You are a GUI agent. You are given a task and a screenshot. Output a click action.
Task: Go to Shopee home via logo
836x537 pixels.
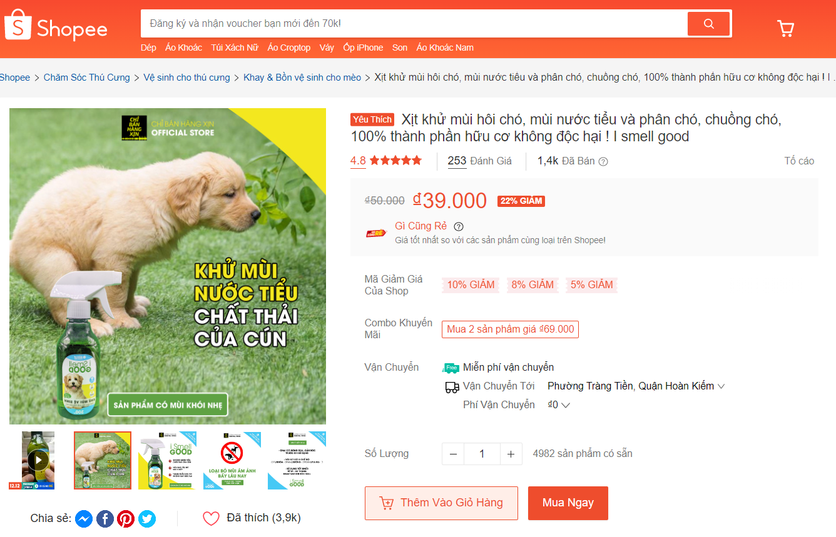(56, 26)
